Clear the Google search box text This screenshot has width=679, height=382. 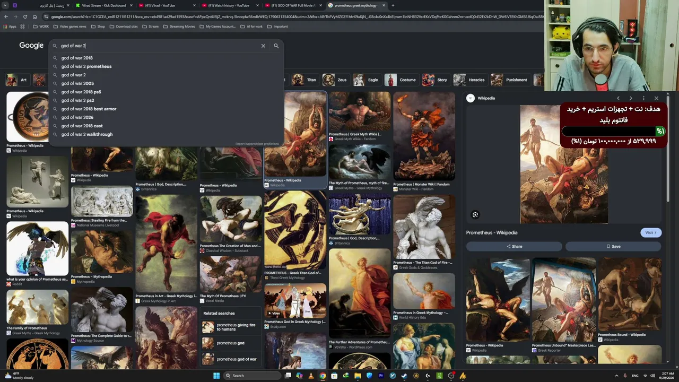coord(263,46)
